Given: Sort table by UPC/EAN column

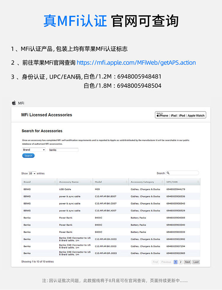Looking at the screenshot, I should (x=182, y=182).
